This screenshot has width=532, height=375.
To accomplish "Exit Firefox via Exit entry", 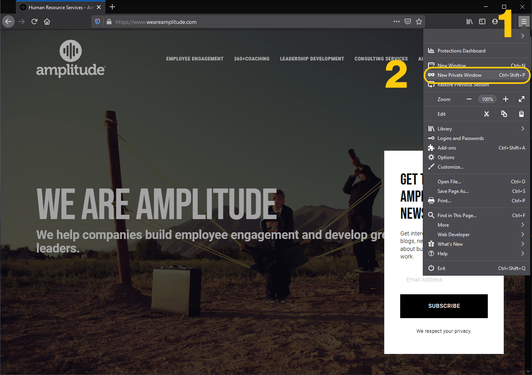I will (x=476, y=268).
